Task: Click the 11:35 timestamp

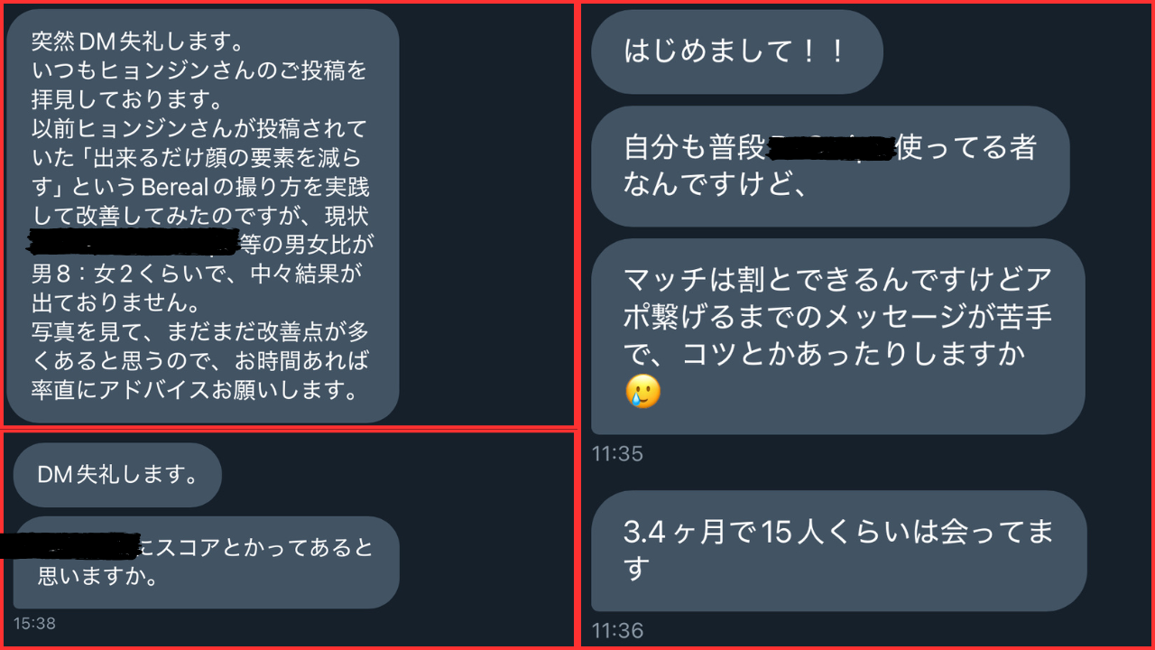Action: pyautogui.click(x=617, y=454)
